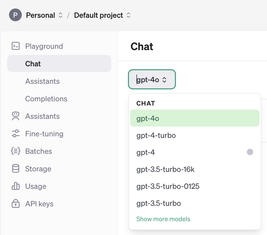267x235 pixels.
Task: Open the Personal organization switcher
Action: [x=44, y=15]
